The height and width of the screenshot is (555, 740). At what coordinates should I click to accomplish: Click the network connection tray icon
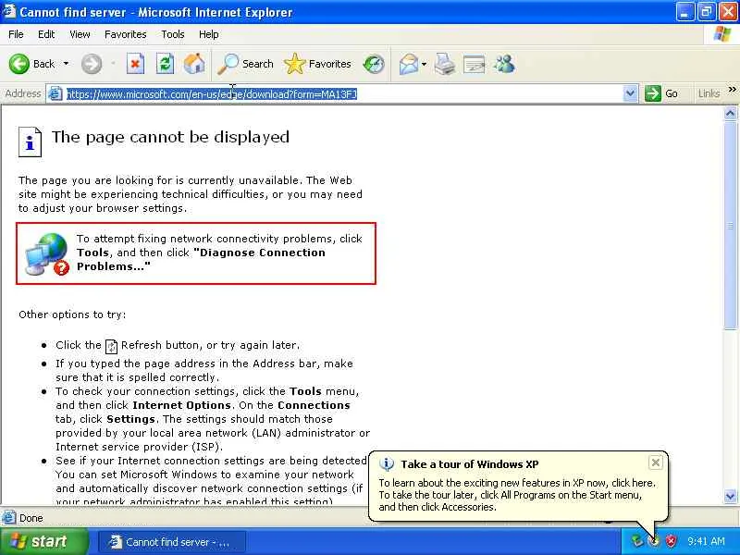(637, 541)
